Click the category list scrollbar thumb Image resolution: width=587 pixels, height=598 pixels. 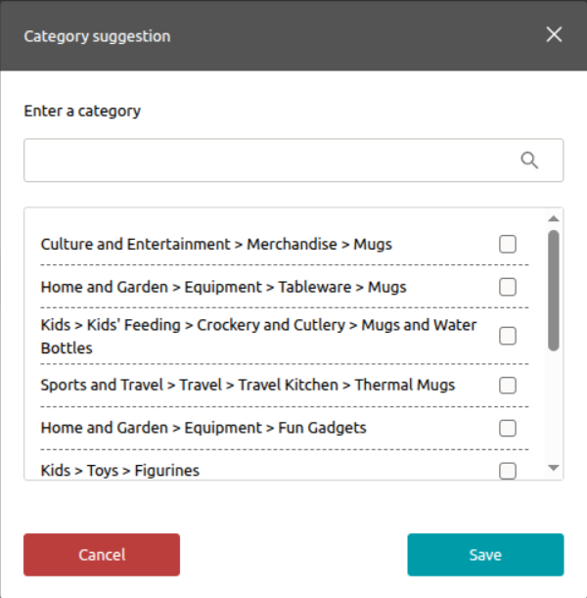click(x=554, y=290)
